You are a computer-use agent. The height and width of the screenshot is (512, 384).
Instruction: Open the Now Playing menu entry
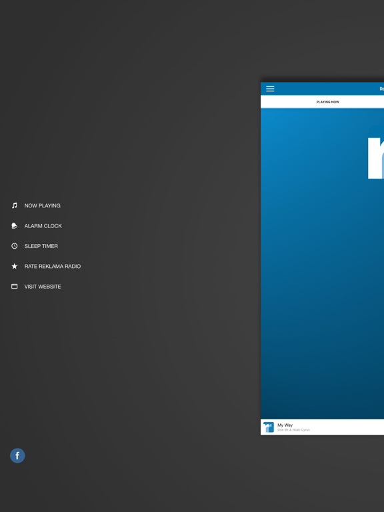pyautogui.click(x=43, y=206)
